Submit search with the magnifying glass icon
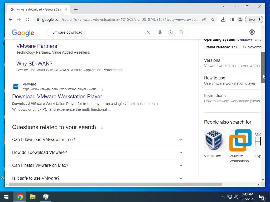 pos(181,32)
